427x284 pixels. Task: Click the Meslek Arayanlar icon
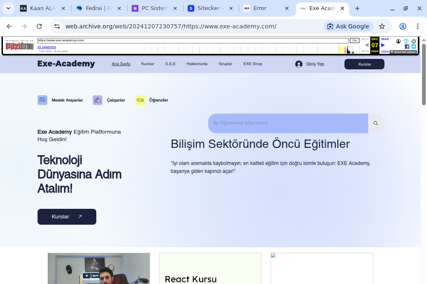tap(42, 100)
